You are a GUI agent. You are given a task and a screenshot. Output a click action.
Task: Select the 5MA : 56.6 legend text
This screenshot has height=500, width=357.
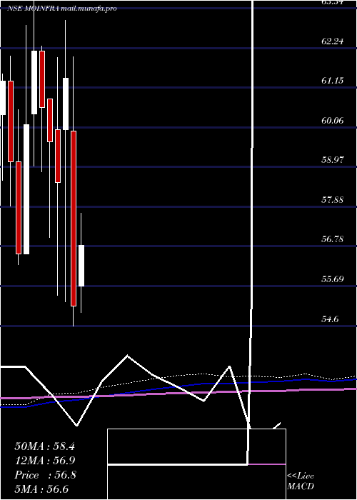41,489
